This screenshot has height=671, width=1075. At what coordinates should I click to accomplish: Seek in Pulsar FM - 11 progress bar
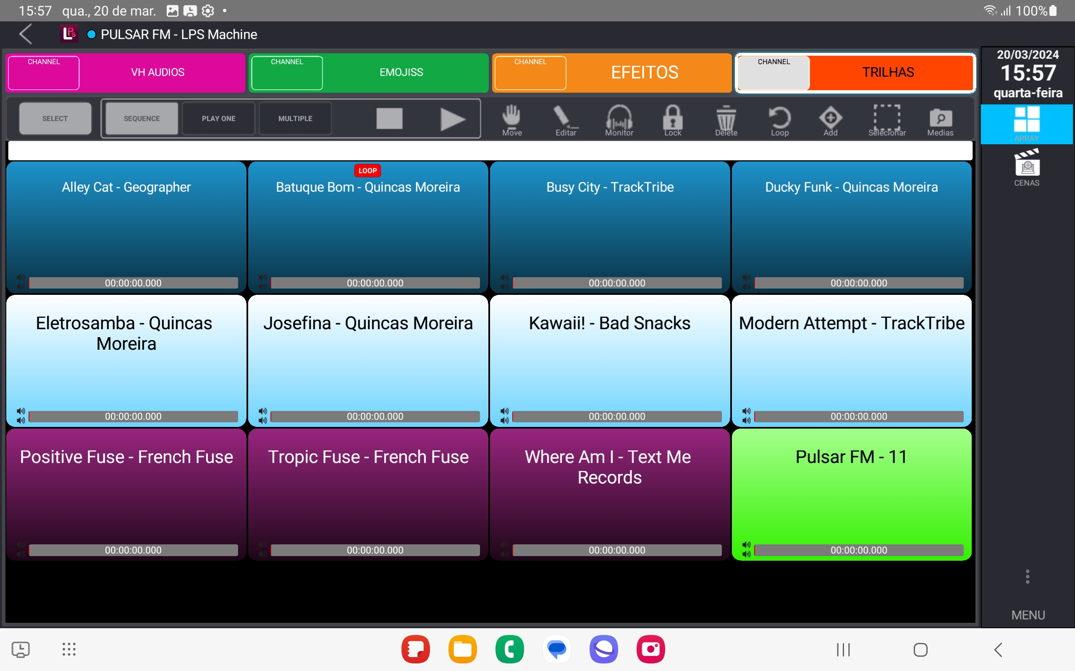859,550
